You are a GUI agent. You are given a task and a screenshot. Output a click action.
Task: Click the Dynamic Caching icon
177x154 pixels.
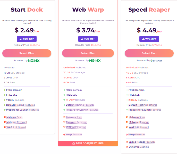[127, 147]
